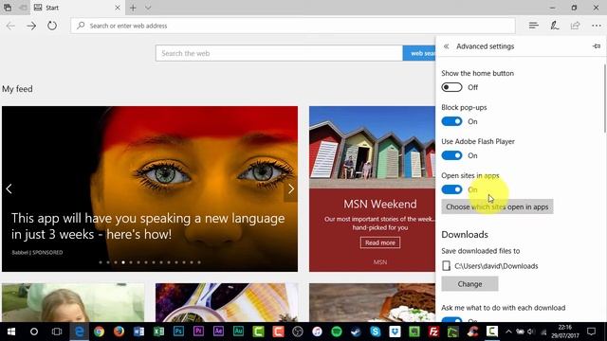Click the highlighted carousel dot indicator
The width and height of the screenshot is (607, 341).
click(x=123, y=262)
